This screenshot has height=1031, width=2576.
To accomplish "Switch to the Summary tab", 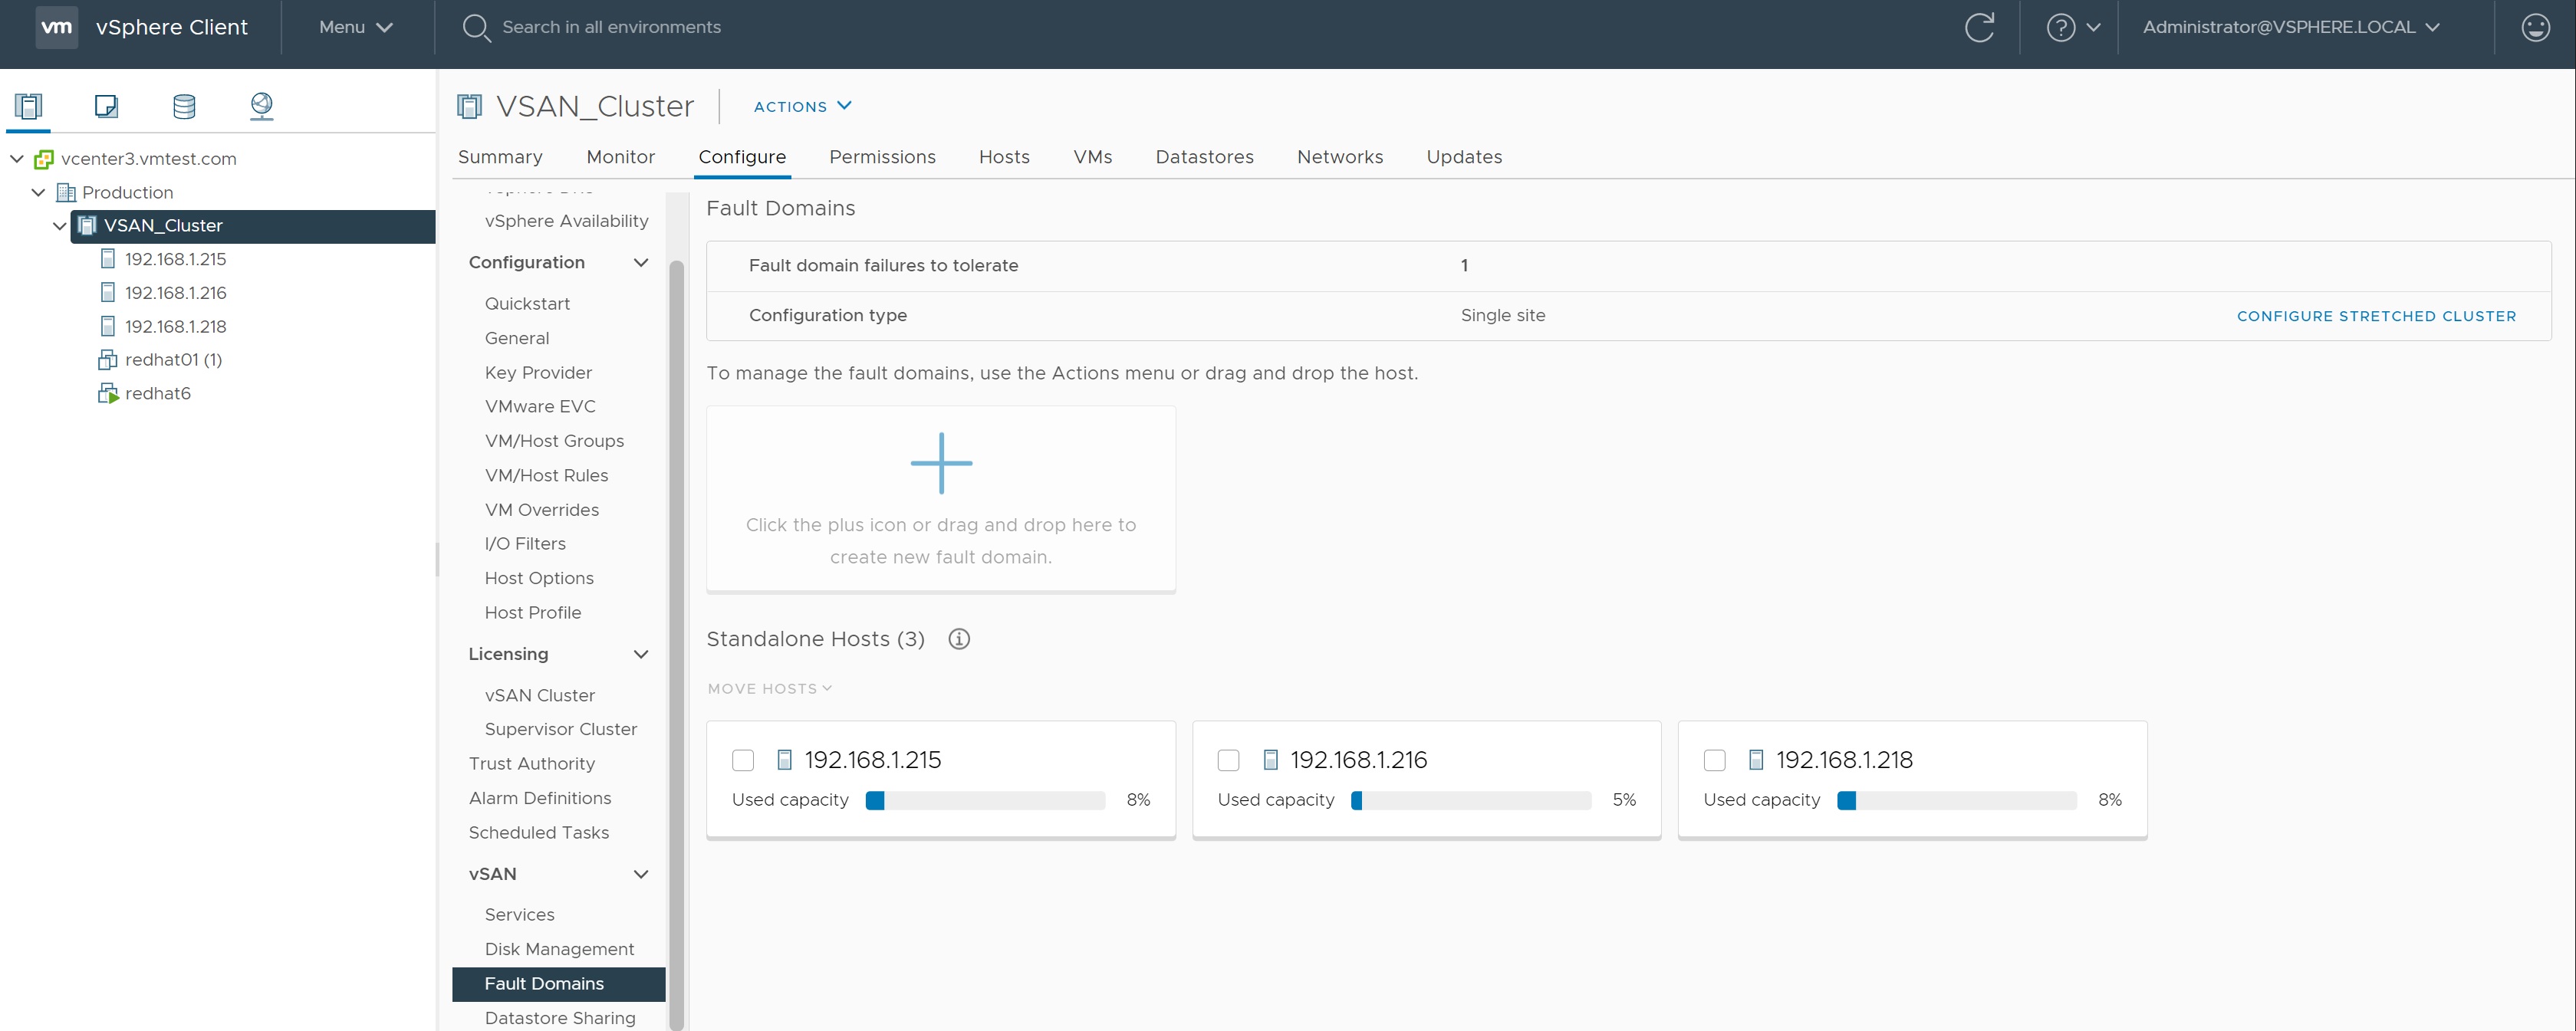I will tap(500, 157).
